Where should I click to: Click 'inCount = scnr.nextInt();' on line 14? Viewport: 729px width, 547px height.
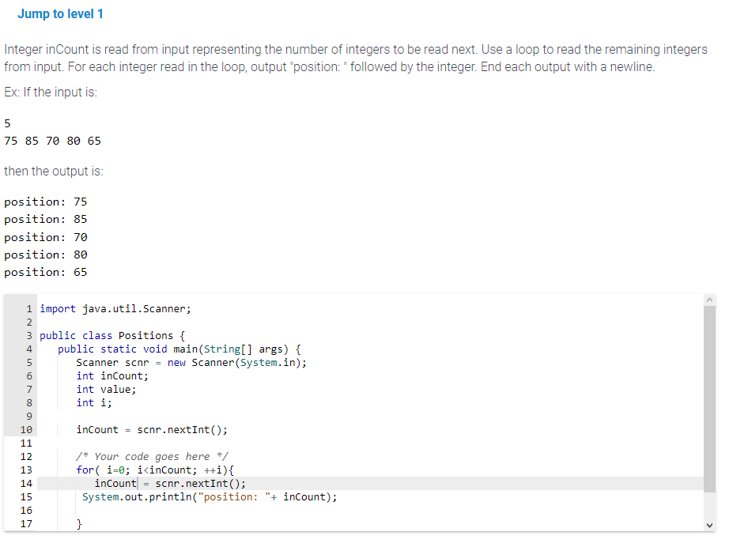(170, 484)
